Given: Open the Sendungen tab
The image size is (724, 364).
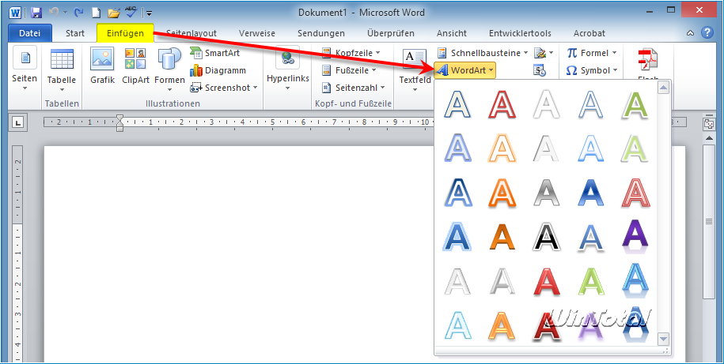Looking at the screenshot, I should [x=321, y=33].
